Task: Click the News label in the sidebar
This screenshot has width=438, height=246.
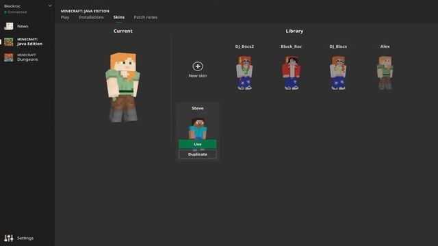Action: coord(23,26)
